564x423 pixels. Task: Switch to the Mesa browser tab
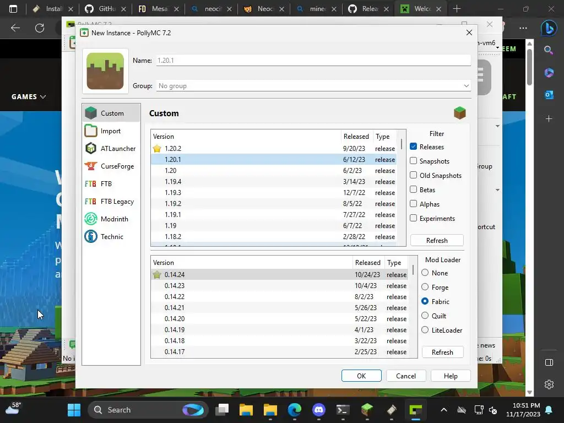click(158, 9)
